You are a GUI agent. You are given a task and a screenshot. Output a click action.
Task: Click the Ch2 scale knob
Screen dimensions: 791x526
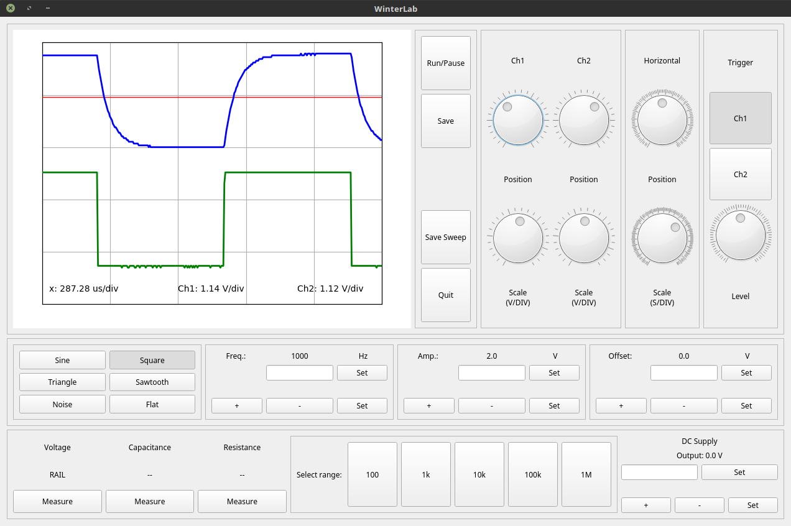click(x=583, y=237)
